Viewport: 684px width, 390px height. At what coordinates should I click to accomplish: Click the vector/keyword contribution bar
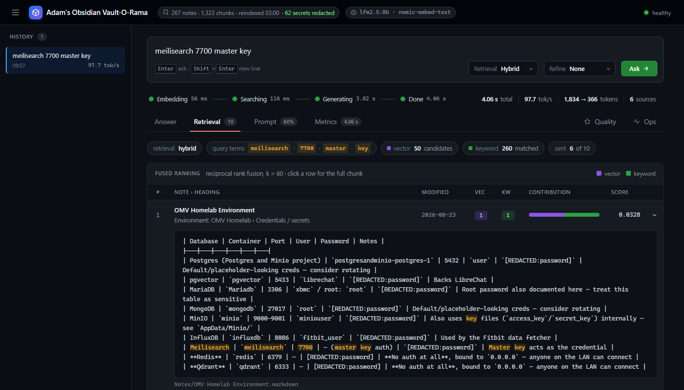(564, 215)
